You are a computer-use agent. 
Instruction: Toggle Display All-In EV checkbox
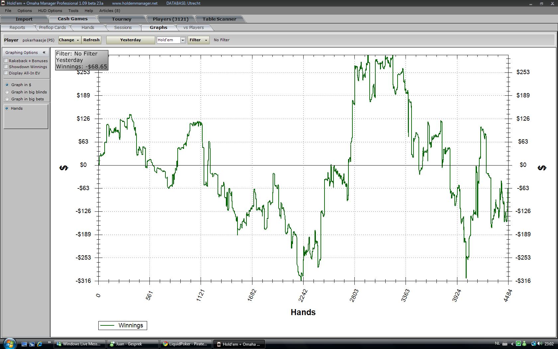coord(6,73)
